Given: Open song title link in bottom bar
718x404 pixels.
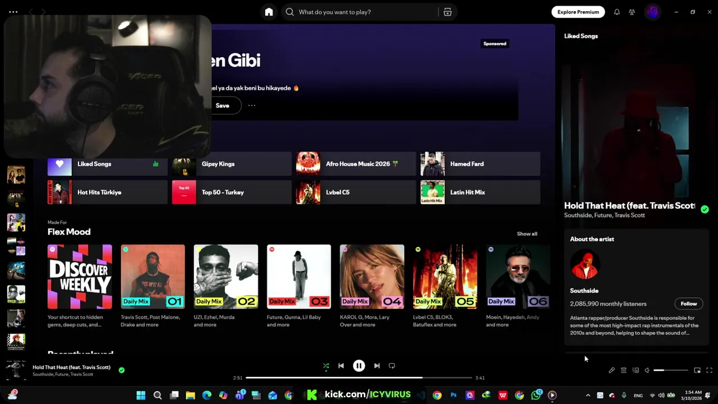Looking at the screenshot, I should pyautogui.click(x=71, y=367).
